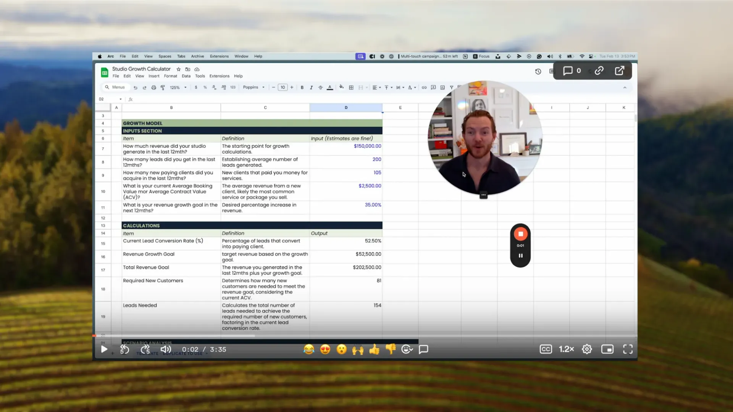733x412 pixels.
Task: Open the video comments counter
Action: pos(572,71)
